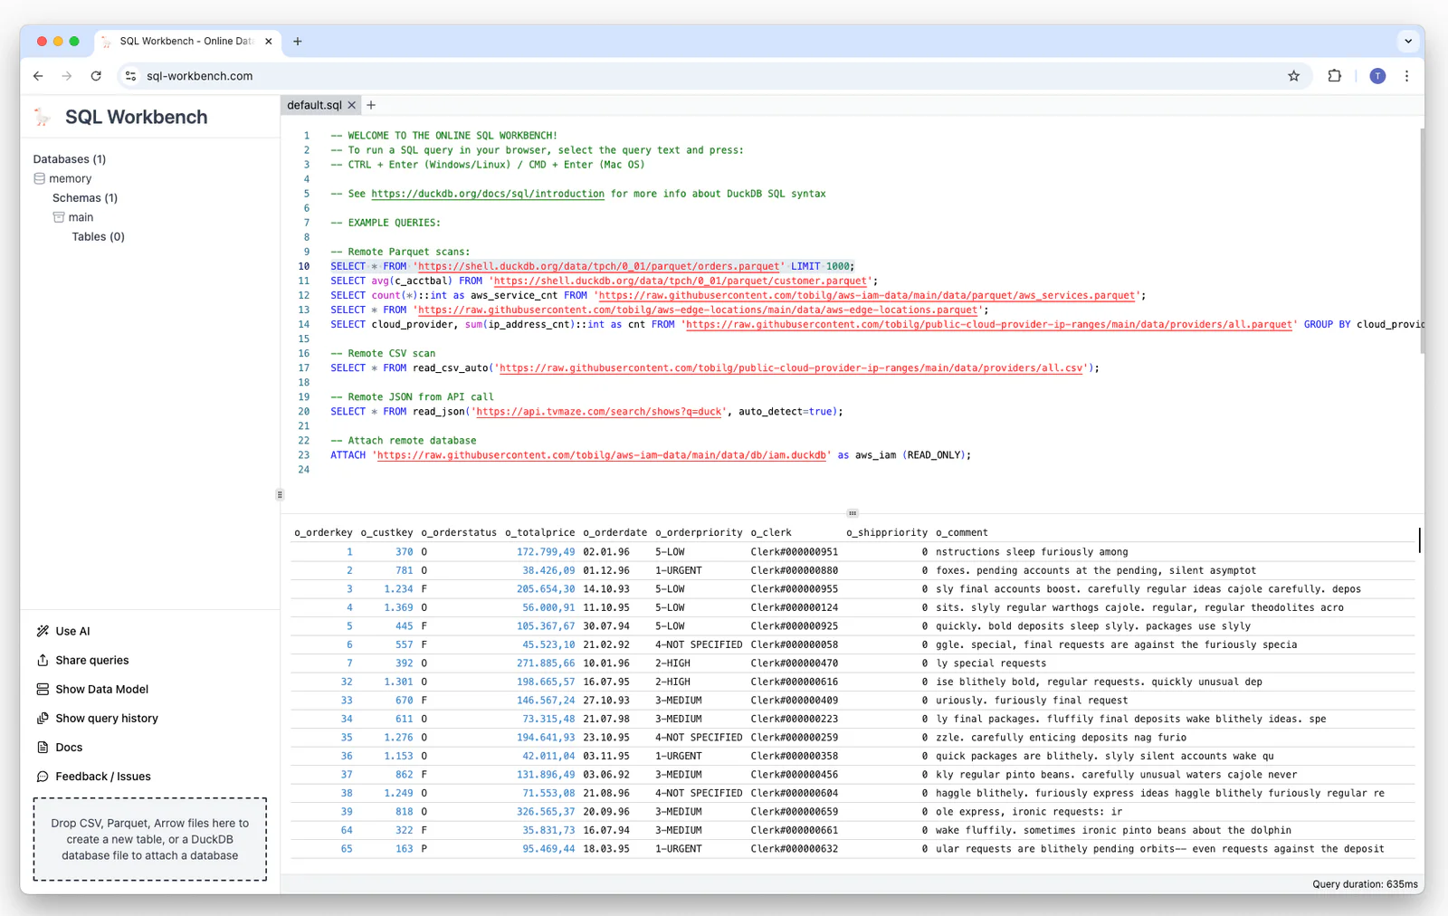Screen dimensions: 1448x916
Task: Click the vertical sidebar splitter handle
Action: pos(280,494)
